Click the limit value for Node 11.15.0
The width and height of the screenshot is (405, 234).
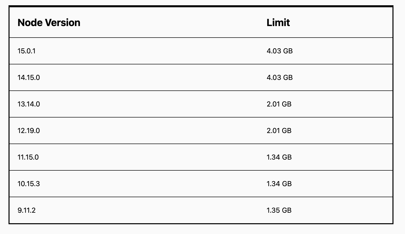pos(279,157)
